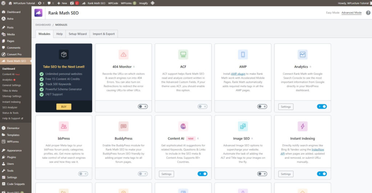Click the Elementor icon in sidebar
Viewport: 372px width, 193px height.
(4, 128)
